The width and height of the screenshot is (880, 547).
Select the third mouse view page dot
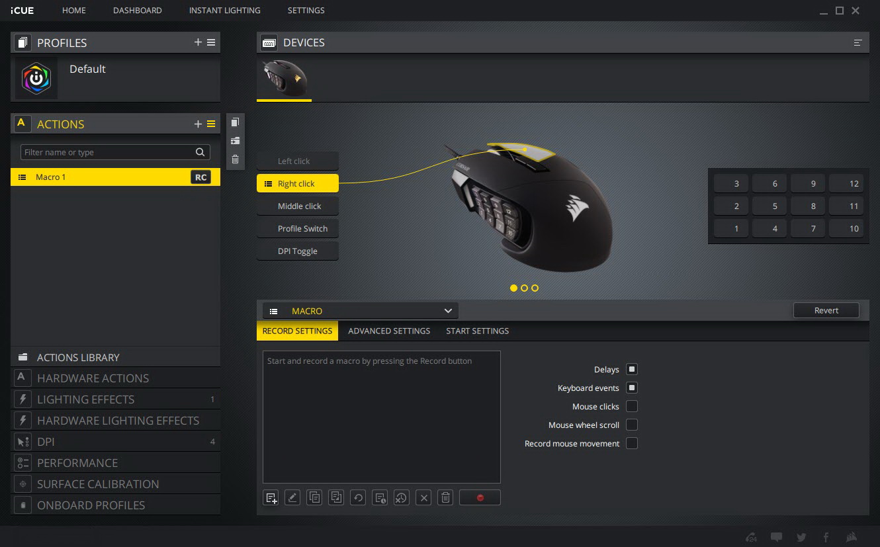pos(535,288)
